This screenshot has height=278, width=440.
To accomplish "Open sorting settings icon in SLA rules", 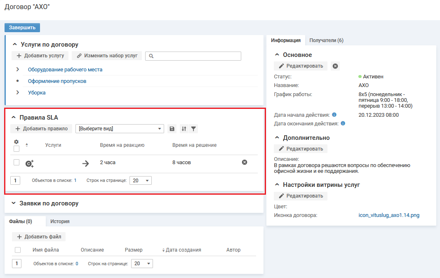I will pos(184,129).
